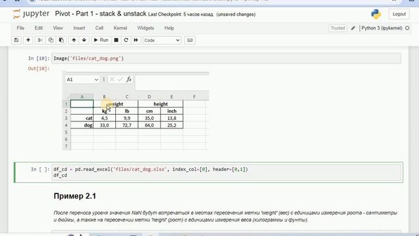Click the cat_dog spreadsheet output image
419x236 pixels.
(x=136, y=111)
